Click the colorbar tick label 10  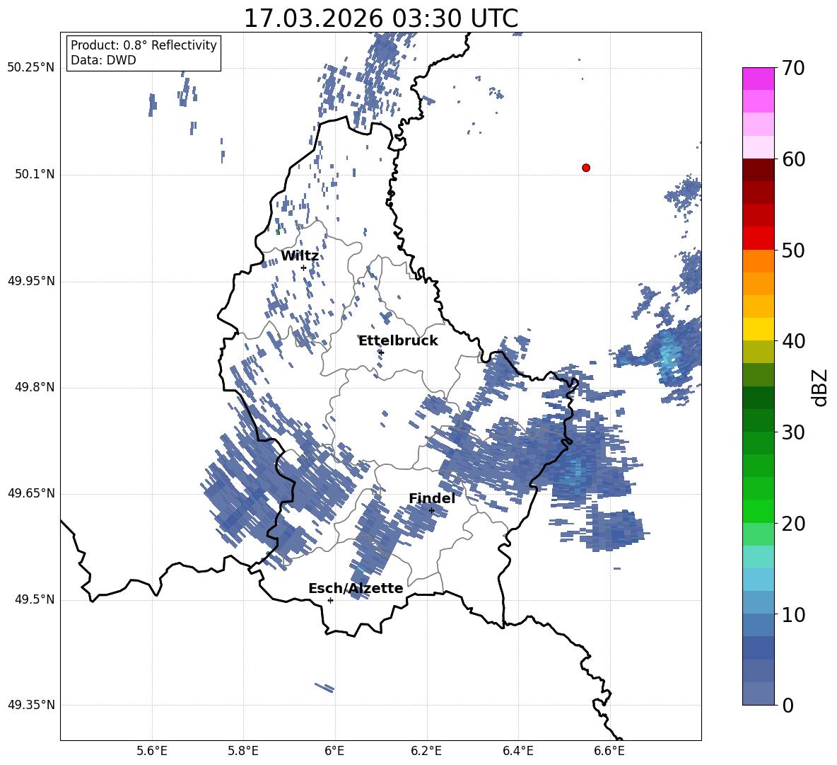[x=793, y=615]
